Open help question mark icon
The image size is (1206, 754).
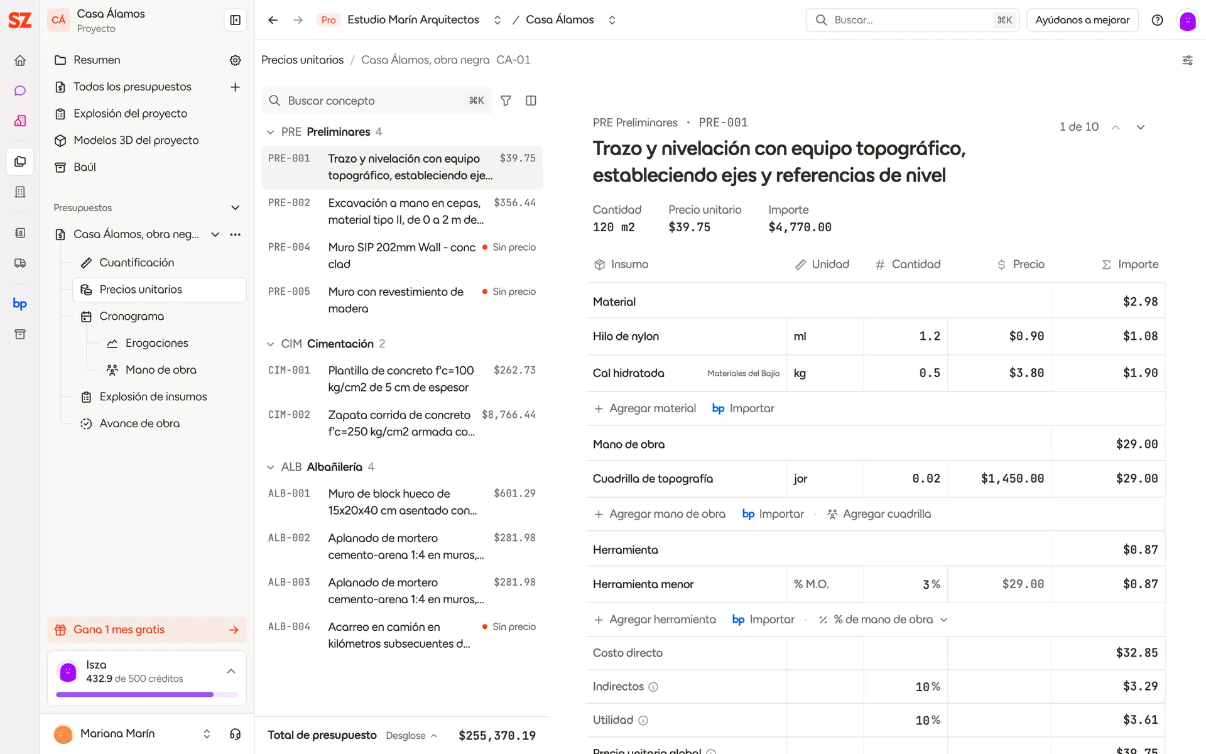(x=1157, y=20)
